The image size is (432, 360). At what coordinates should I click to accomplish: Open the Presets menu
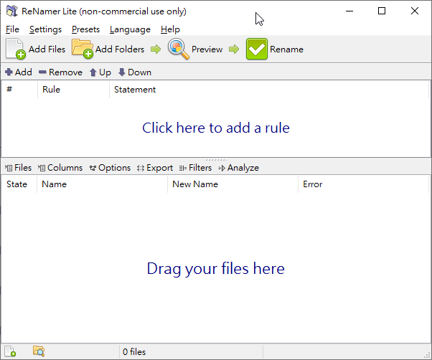pos(85,29)
